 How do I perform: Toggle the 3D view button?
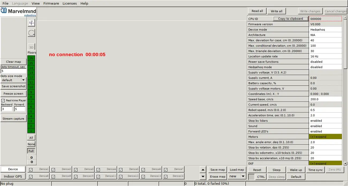[31, 47]
